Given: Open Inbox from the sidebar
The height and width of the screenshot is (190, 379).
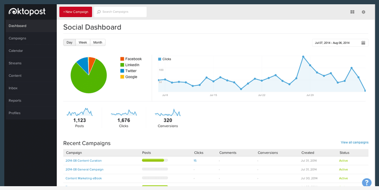Looking at the screenshot, I should (31, 88).
